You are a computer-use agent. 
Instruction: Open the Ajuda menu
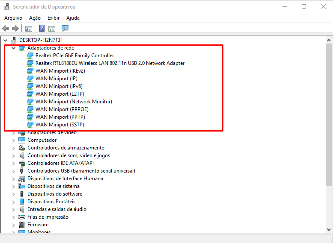coord(73,18)
